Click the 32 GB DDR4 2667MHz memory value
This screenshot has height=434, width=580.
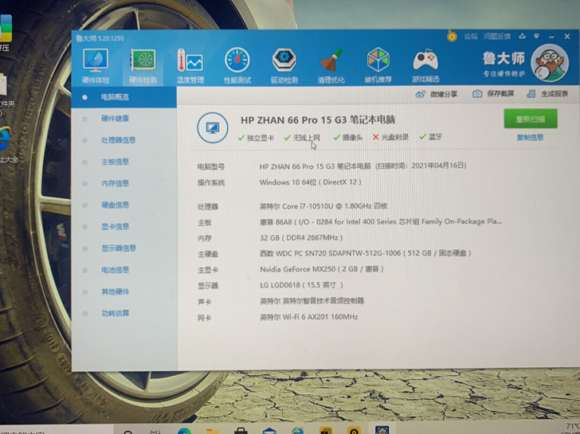(x=301, y=237)
